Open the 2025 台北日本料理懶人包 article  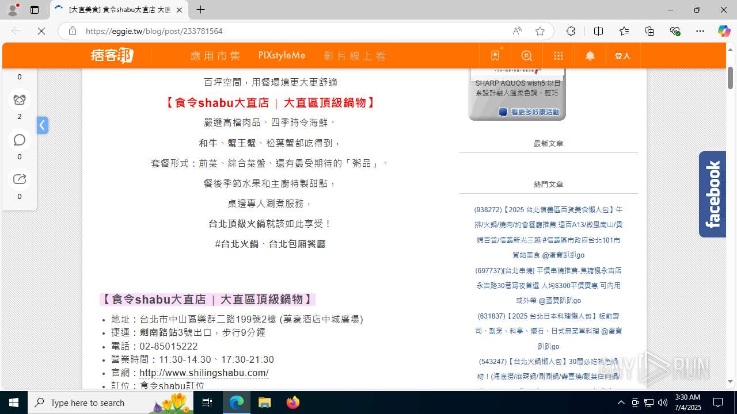click(548, 331)
